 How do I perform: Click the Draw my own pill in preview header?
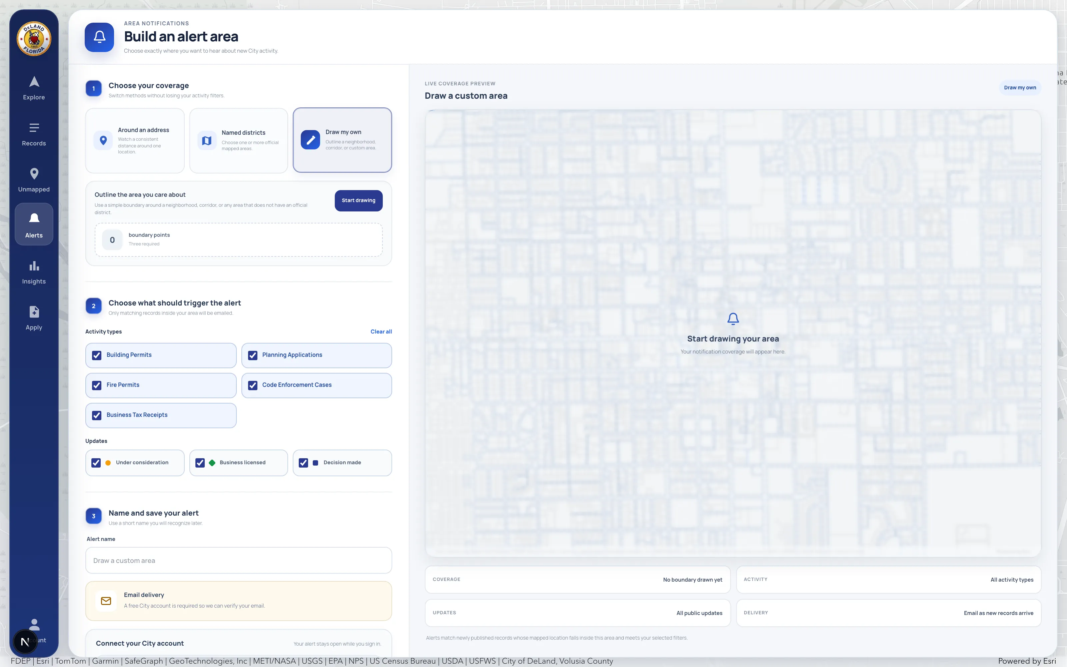point(1020,88)
